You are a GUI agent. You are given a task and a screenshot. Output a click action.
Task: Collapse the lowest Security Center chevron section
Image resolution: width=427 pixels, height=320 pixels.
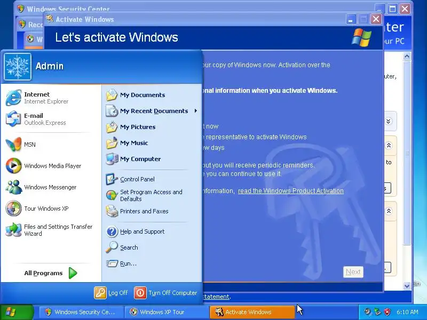pyautogui.click(x=389, y=211)
